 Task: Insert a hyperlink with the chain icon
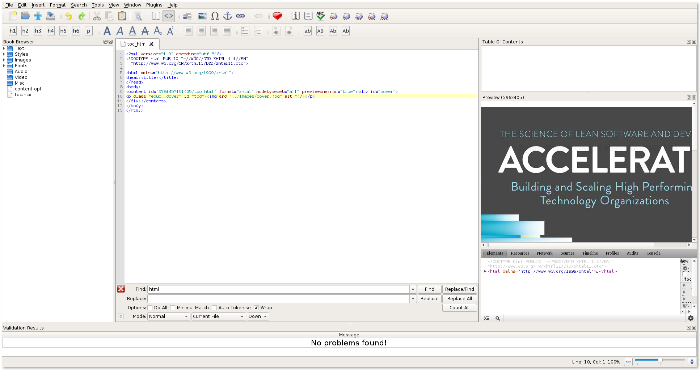pos(240,16)
